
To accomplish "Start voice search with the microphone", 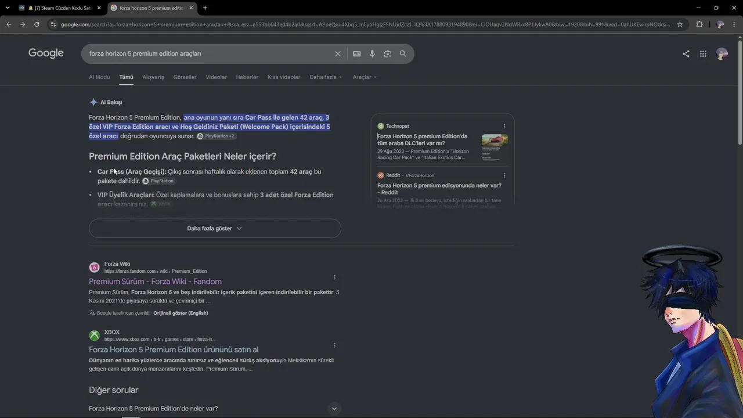I will coord(372,53).
